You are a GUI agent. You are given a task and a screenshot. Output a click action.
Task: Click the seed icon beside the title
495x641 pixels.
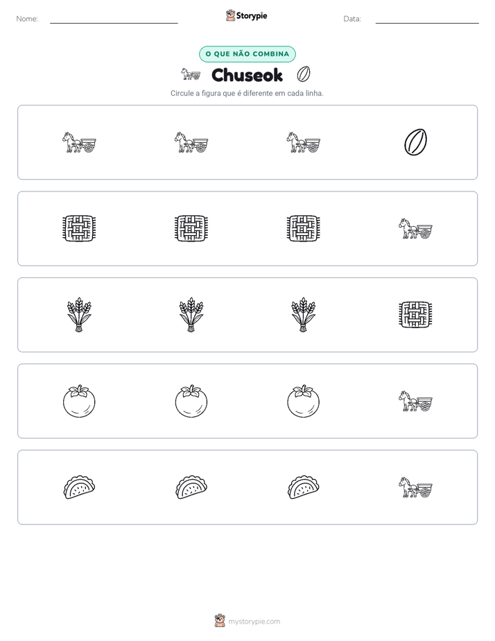(x=304, y=74)
